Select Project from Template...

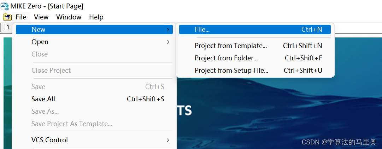231,46
